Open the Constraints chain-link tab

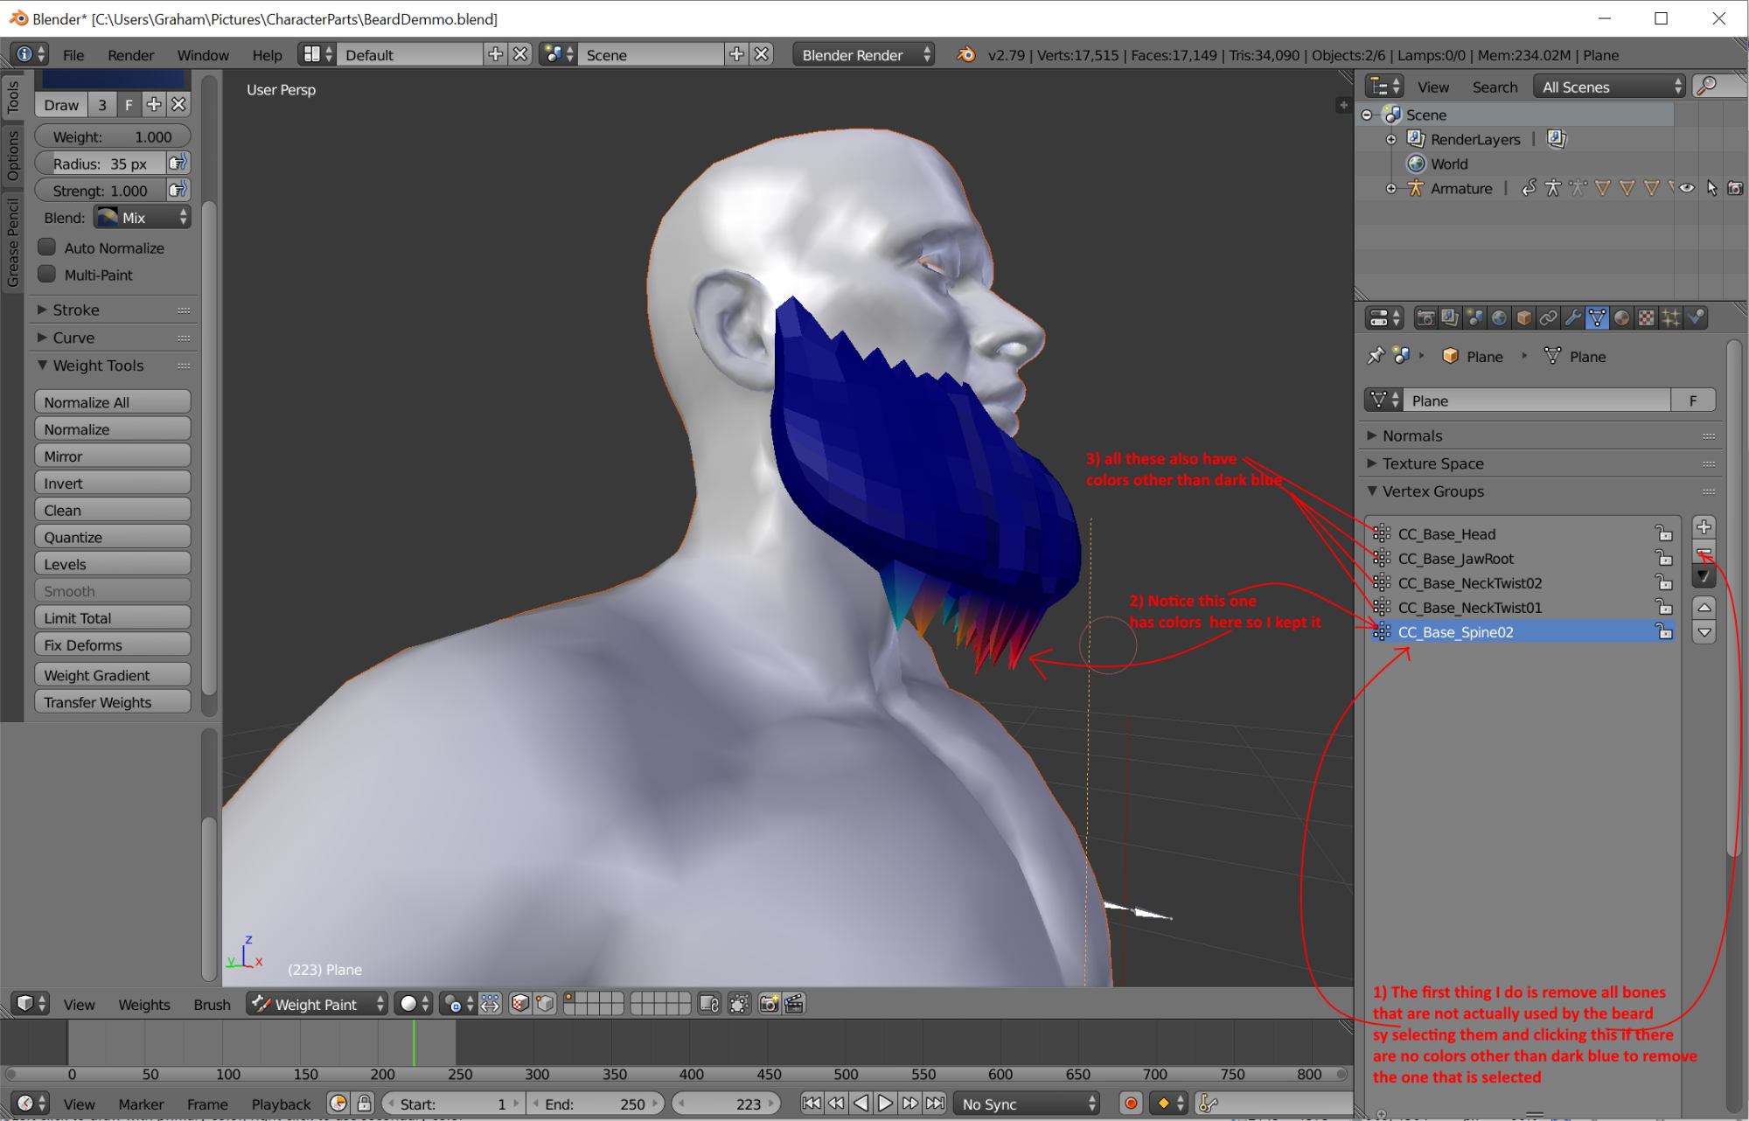coord(1548,318)
